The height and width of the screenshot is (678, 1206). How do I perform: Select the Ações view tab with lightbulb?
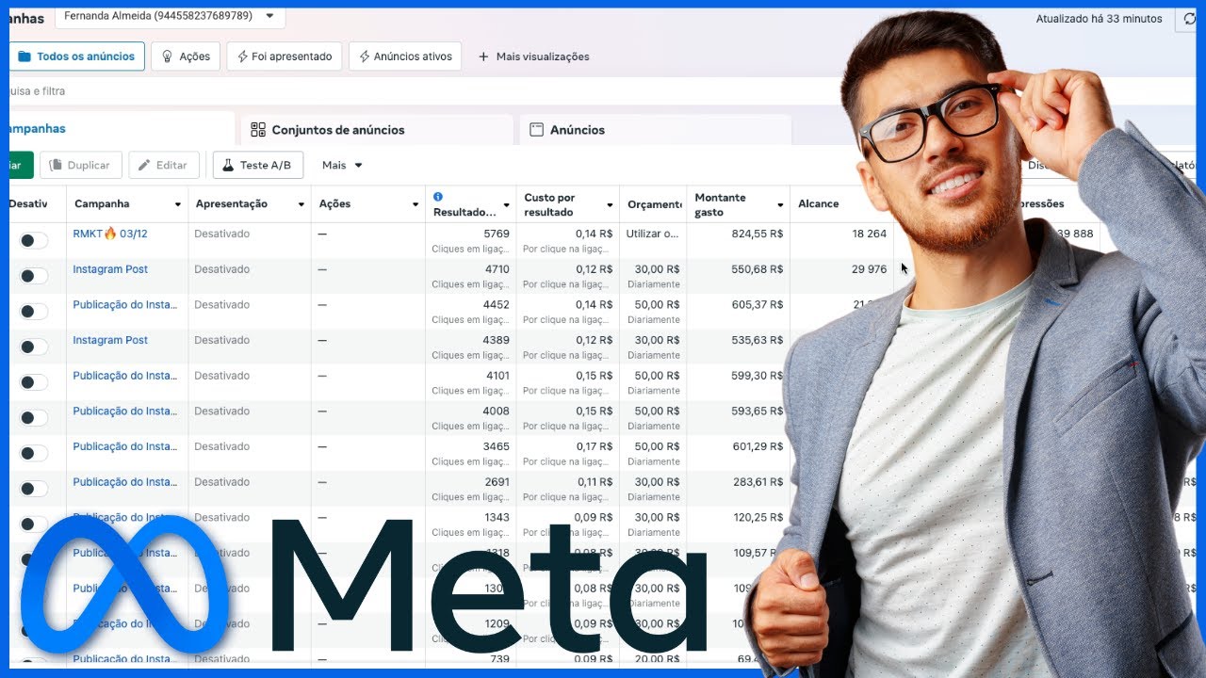click(186, 56)
